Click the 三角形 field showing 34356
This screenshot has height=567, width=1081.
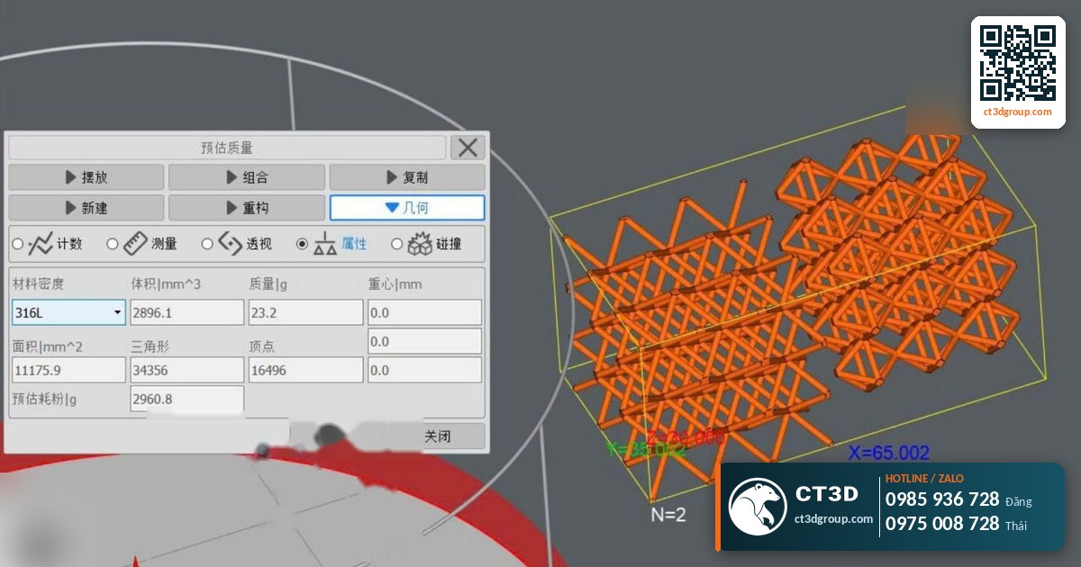click(x=187, y=370)
